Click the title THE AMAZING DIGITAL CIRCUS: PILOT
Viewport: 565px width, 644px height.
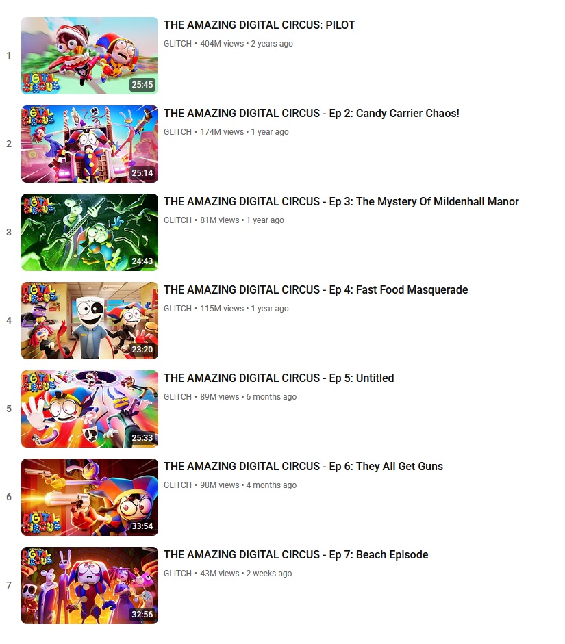click(x=260, y=25)
